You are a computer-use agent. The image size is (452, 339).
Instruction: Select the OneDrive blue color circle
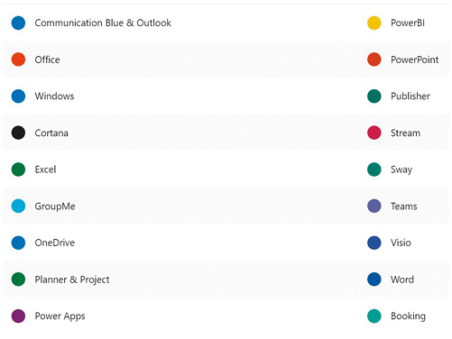point(18,243)
